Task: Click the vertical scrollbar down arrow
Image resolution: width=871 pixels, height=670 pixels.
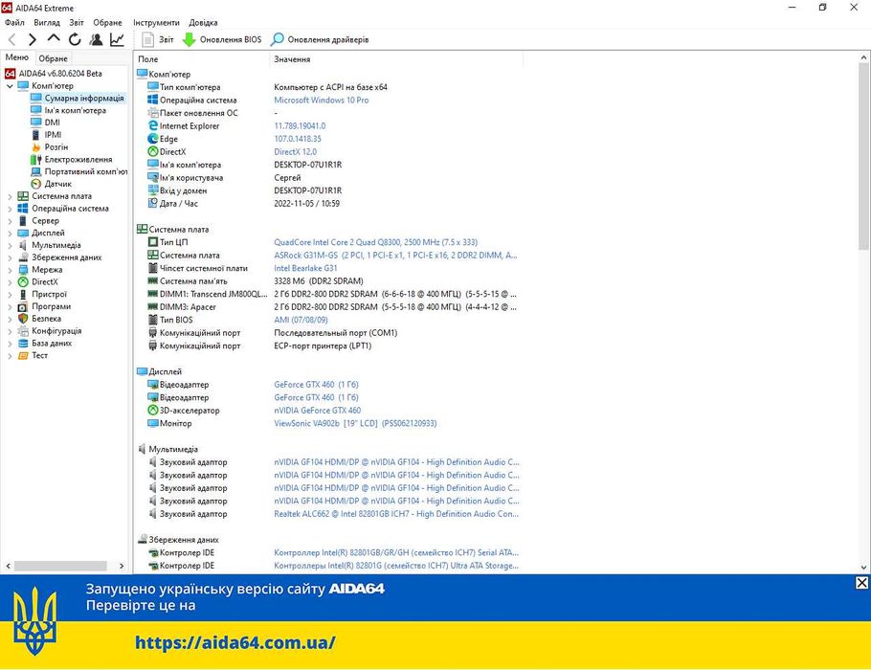Action: [x=863, y=568]
